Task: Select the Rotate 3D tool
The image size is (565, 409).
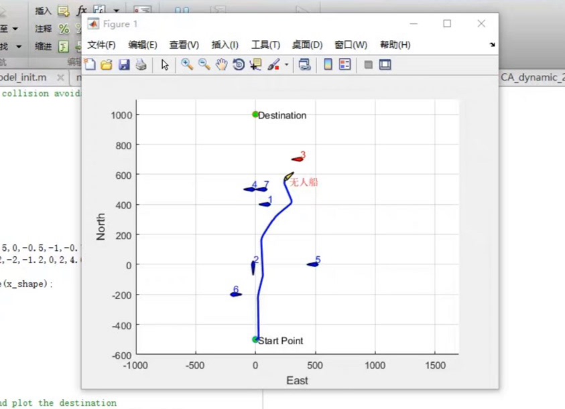Action: [x=239, y=65]
